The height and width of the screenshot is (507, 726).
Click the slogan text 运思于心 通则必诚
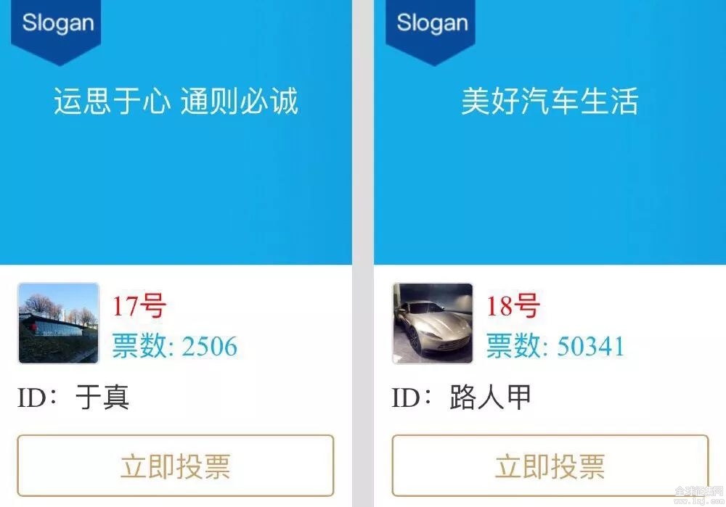176,101
